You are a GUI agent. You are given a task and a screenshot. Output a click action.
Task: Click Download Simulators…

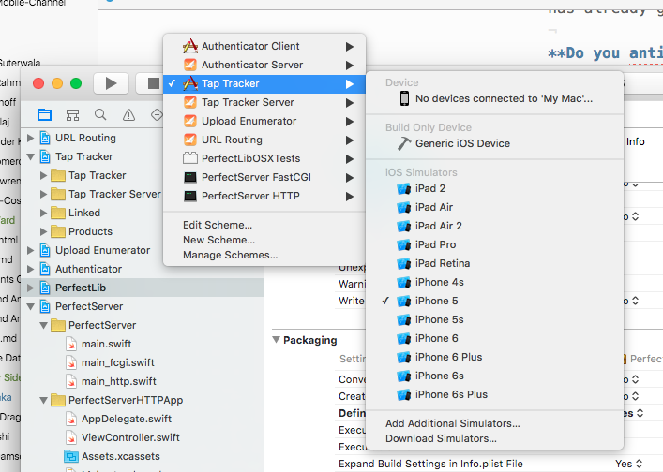pyautogui.click(x=441, y=438)
